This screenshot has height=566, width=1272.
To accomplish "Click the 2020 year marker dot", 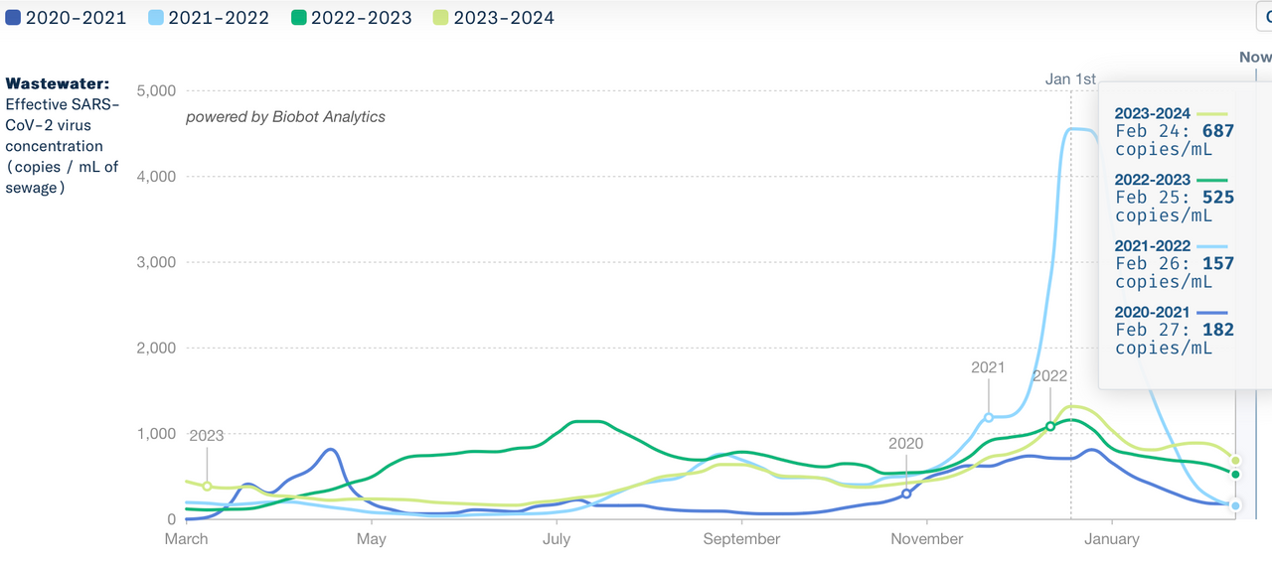I will tap(906, 494).
